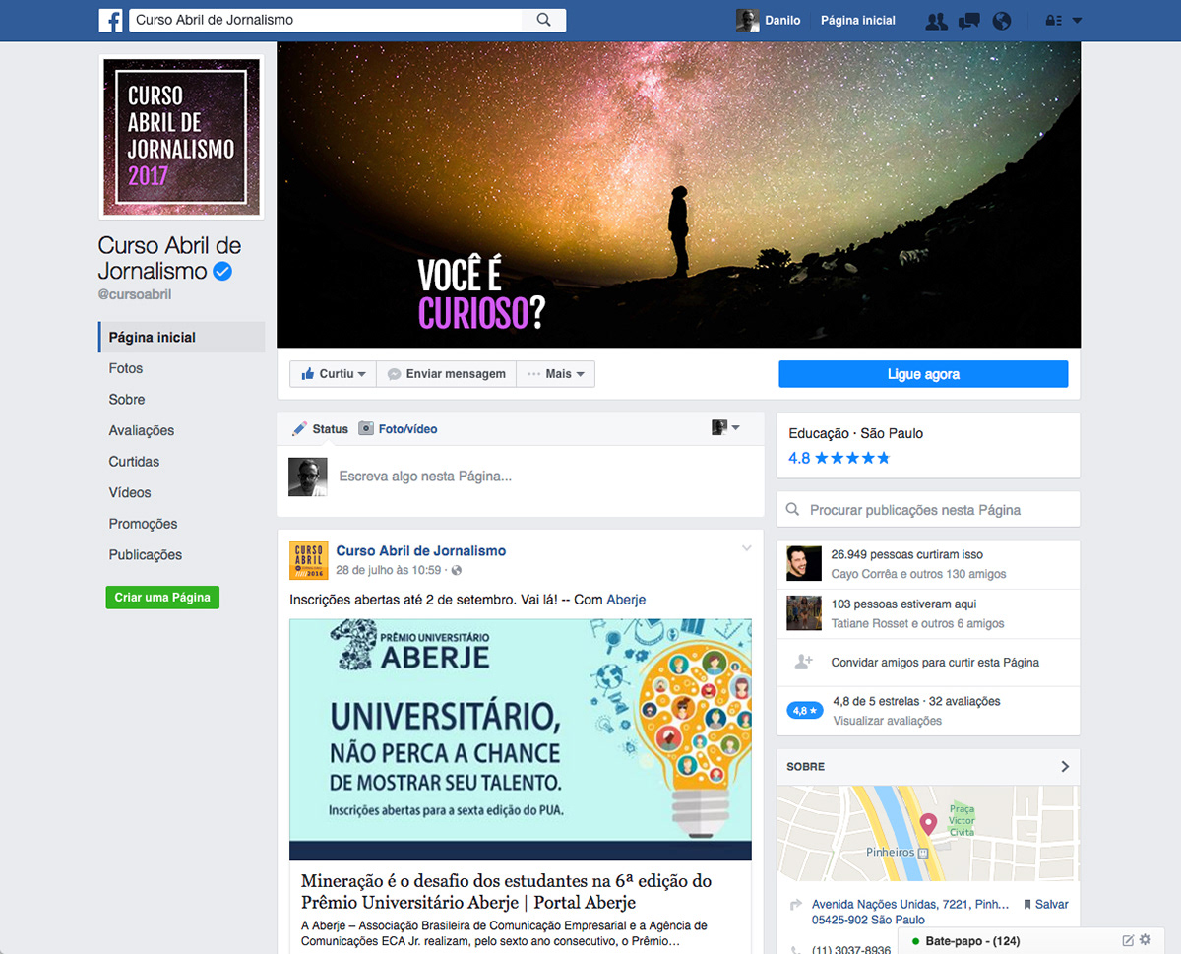Open Vídeos in the page sidebar
The height and width of the screenshot is (954, 1181).
(x=130, y=492)
